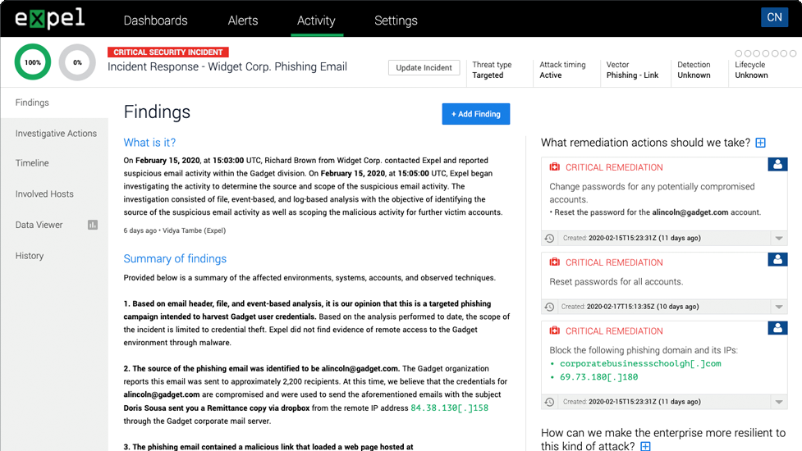Open history icon on reset all passwords remediation
The height and width of the screenshot is (451, 802).
549,307
